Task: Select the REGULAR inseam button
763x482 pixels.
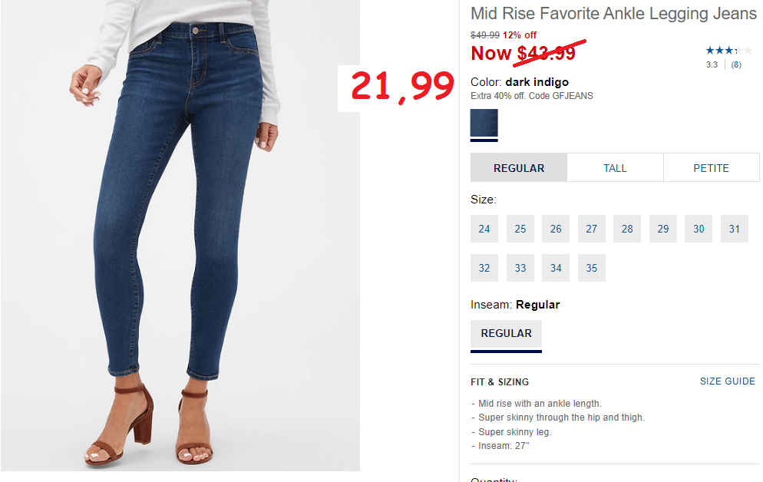Action: (506, 334)
